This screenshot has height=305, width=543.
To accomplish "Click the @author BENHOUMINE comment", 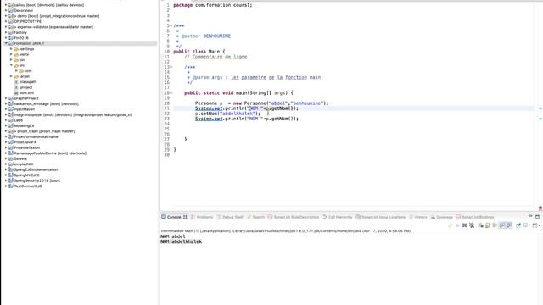I will click(205, 36).
